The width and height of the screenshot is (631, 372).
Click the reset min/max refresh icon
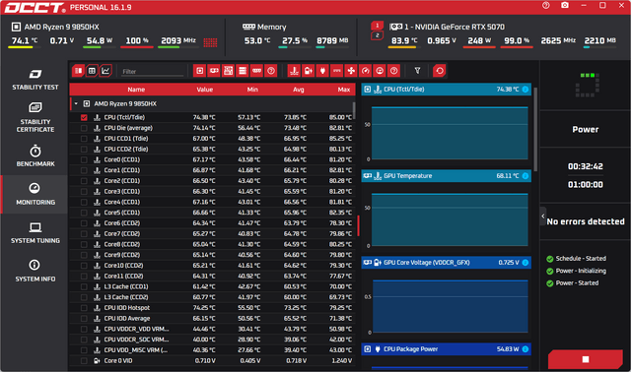(x=440, y=71)
